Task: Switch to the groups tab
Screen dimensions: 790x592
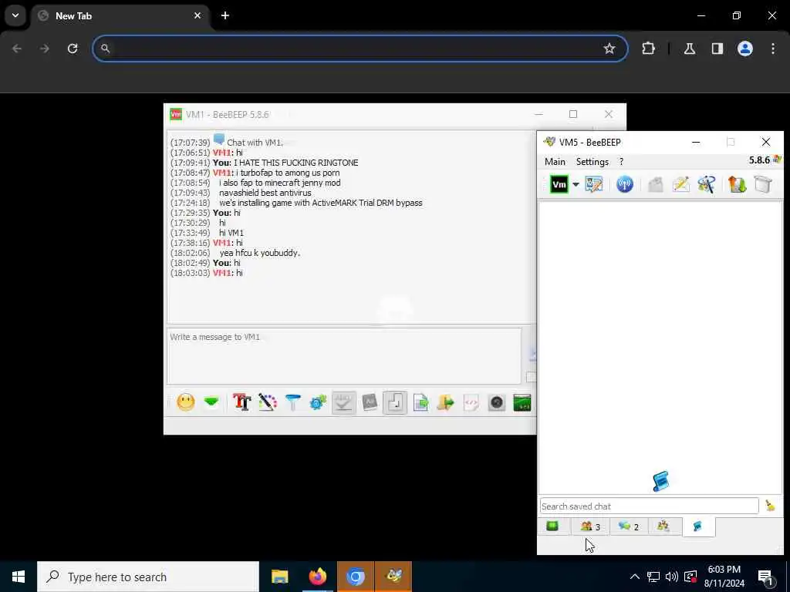Action: pyautogui.click(x=663, y=526)
